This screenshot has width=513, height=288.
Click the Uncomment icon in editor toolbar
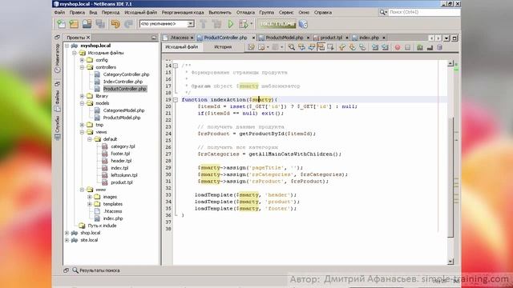430,47
